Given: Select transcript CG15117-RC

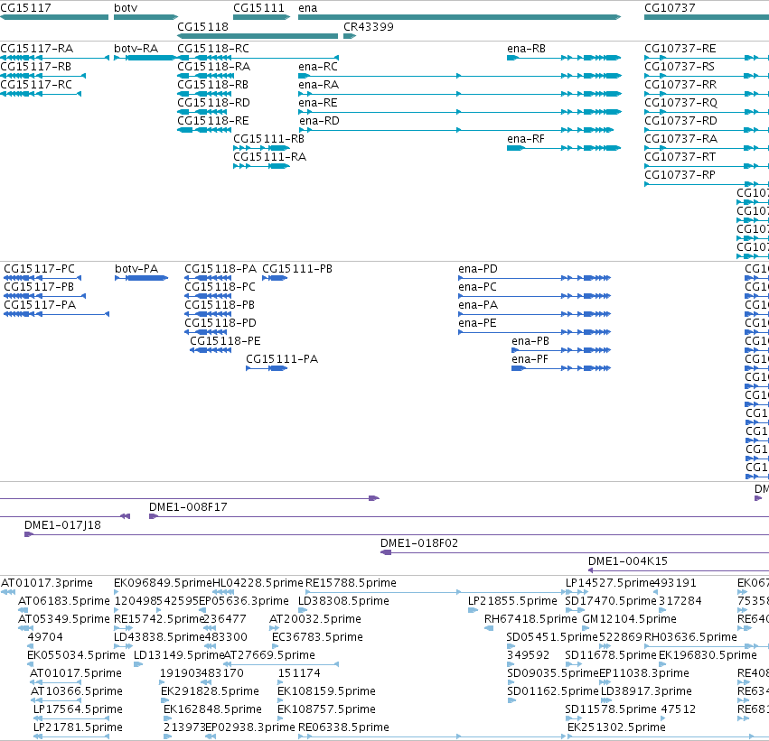Looking at the screenshot, I should [41, 94].
